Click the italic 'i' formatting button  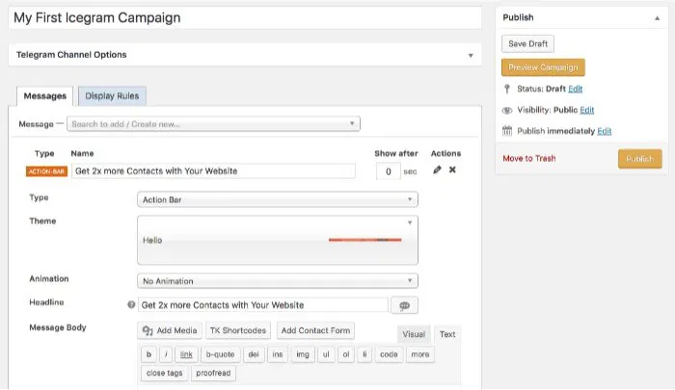167,353
